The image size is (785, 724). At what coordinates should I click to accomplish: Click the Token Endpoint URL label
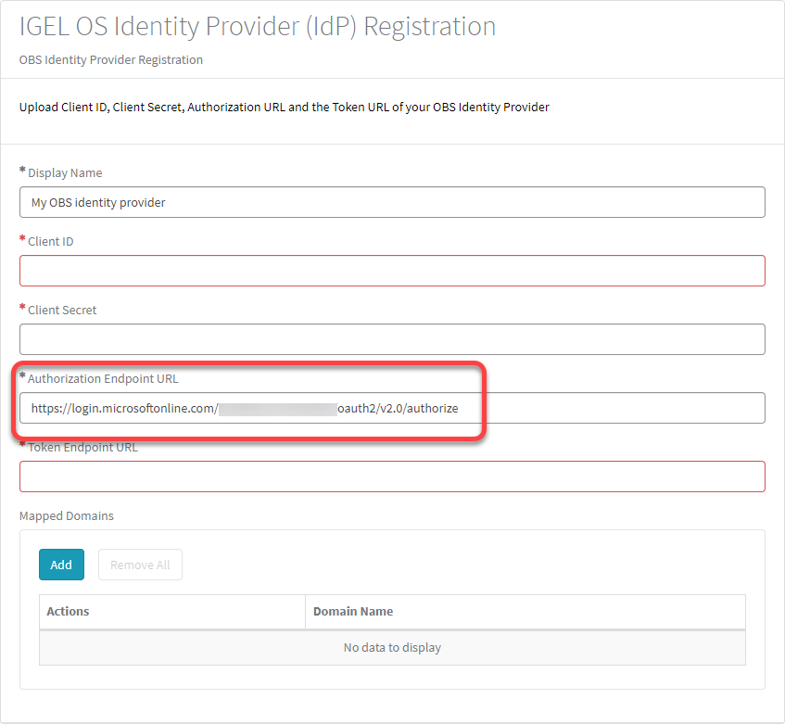coord(82,447)
